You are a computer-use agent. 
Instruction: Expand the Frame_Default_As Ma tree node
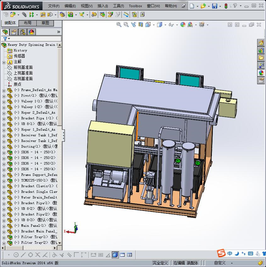4,90
